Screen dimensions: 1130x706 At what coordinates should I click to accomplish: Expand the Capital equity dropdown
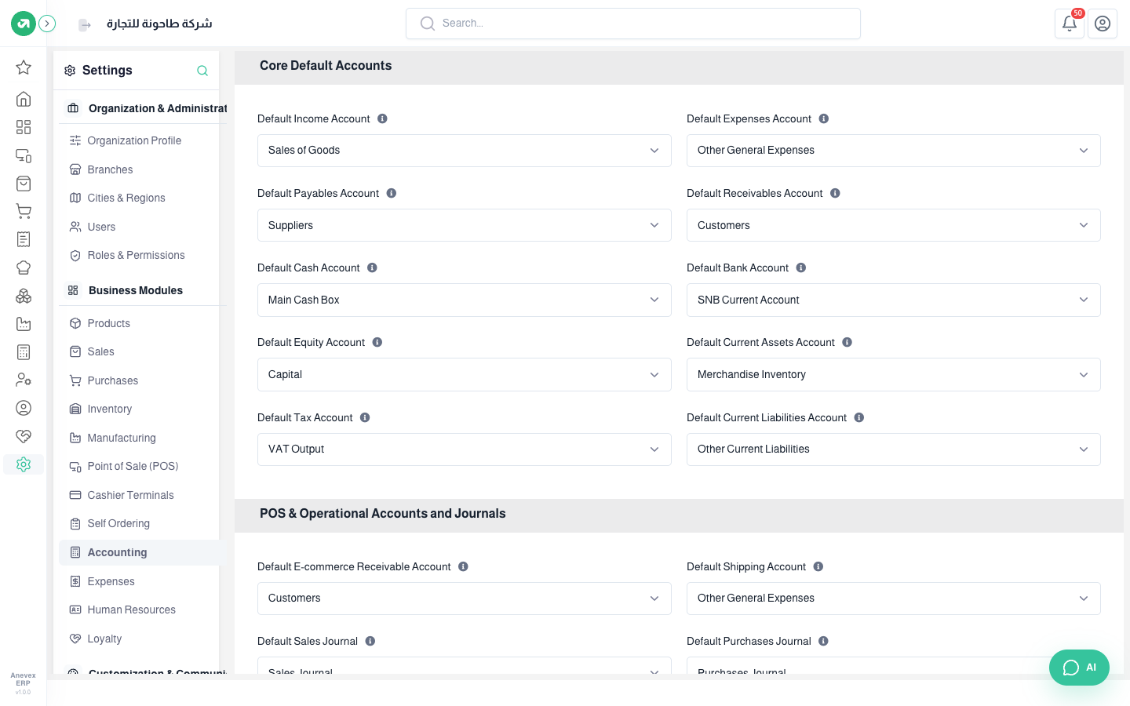coord(465,375)
